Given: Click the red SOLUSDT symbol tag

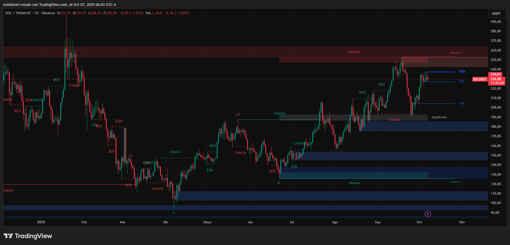Looking at the screenshot, I should [480, 79].
